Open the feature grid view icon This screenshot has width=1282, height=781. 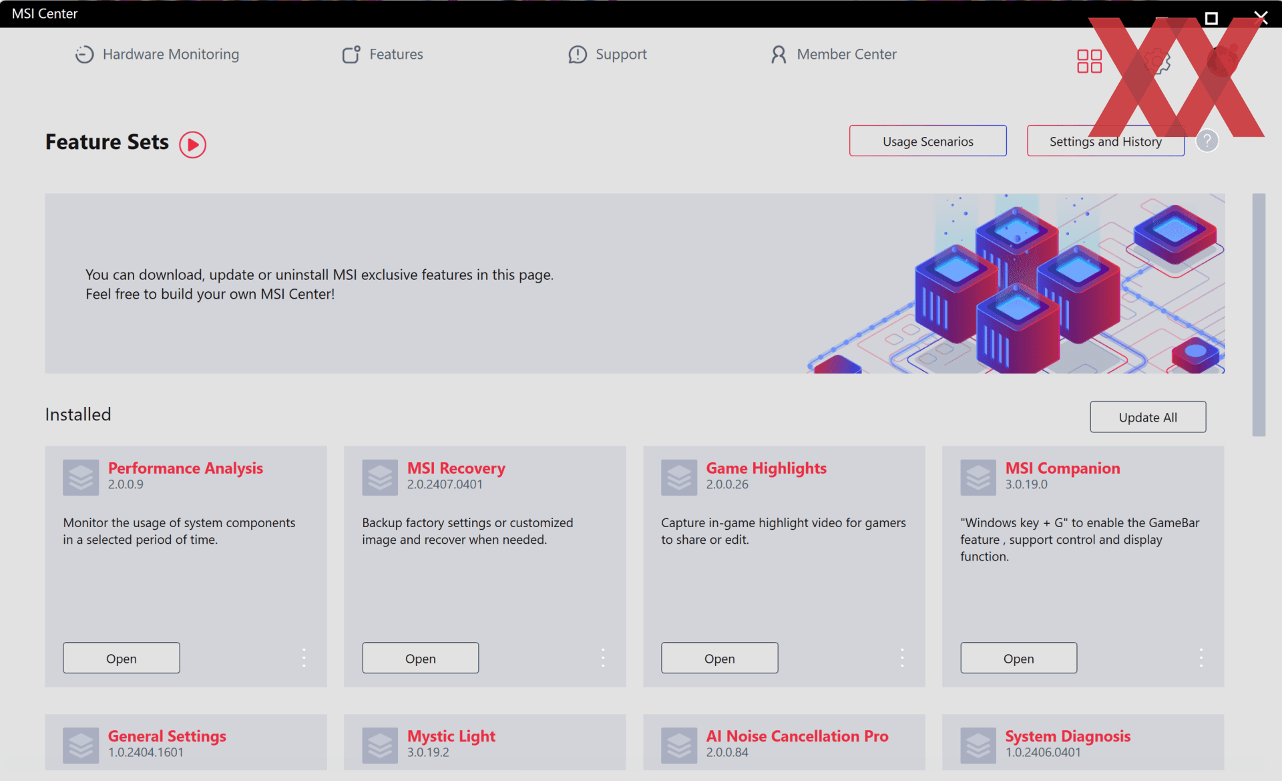pos(1089,61)
